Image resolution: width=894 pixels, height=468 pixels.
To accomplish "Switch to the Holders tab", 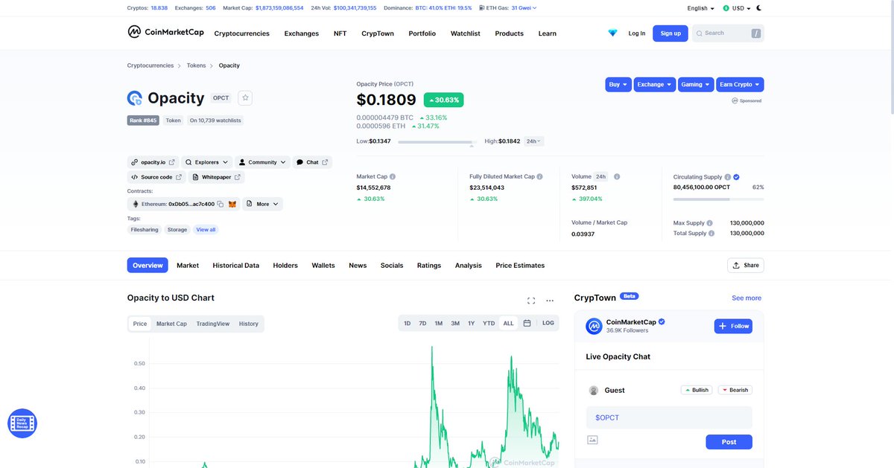I will [x=285, y=266].
